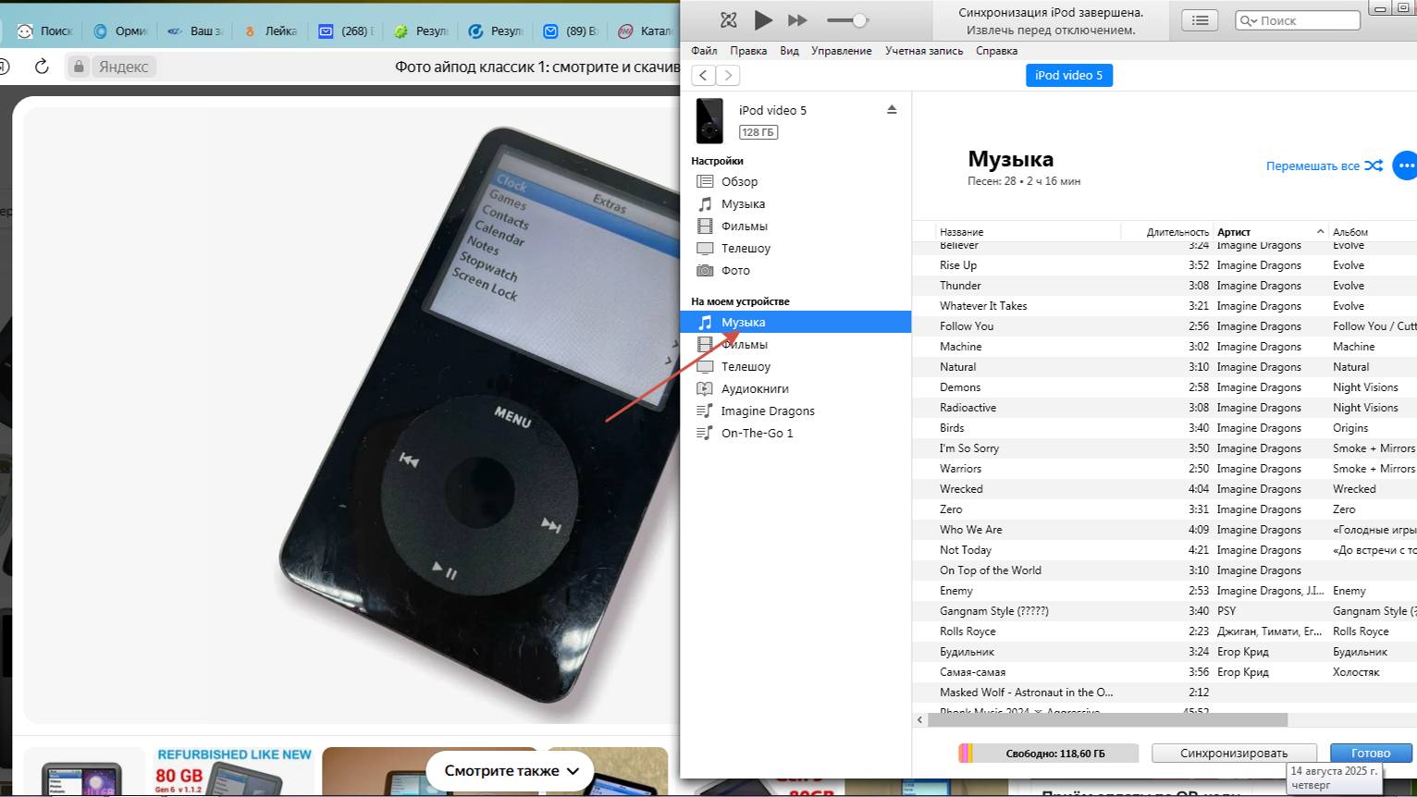Screen dimensions: 1417x797
Task: Focus the iTunes Поиск search field
Action: [1298, 20]
